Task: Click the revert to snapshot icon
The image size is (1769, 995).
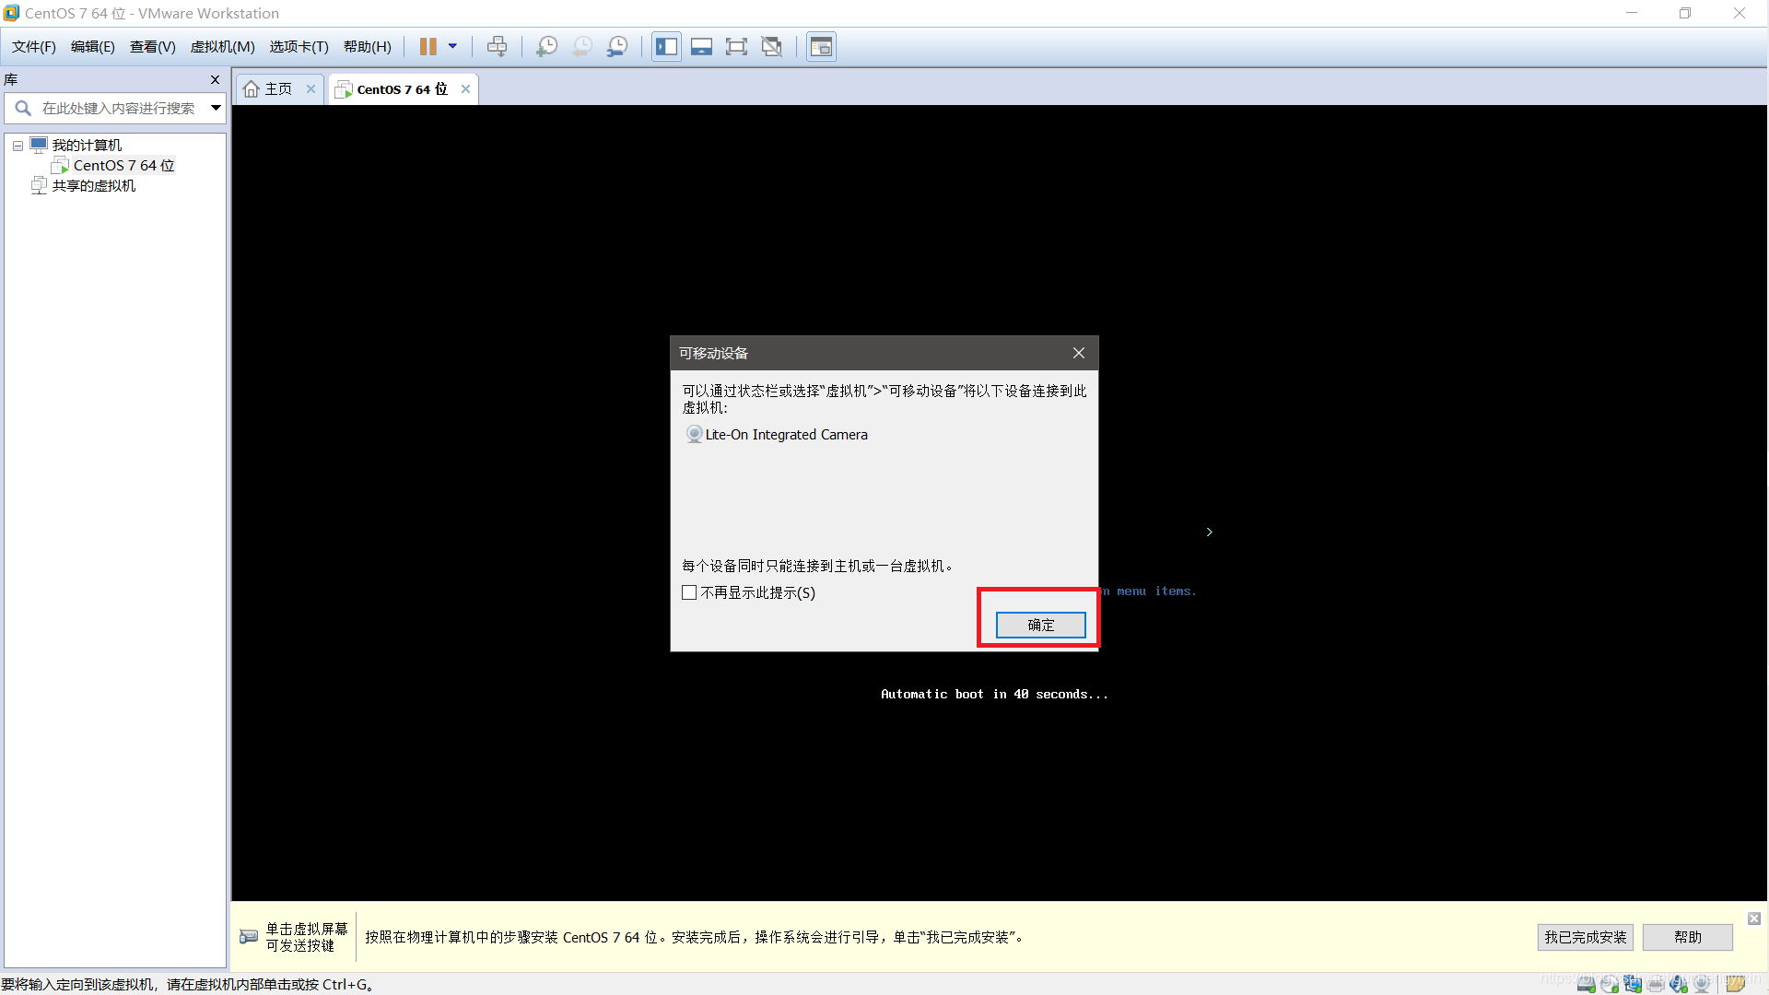Action: (582, 47)
